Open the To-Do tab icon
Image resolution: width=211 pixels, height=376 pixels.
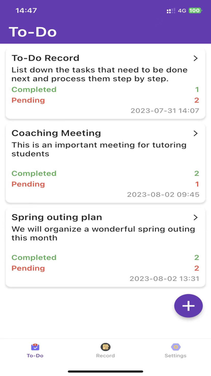click(x=35, y=347)
